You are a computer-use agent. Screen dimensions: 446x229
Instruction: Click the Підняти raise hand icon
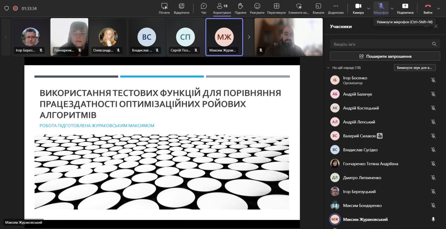(x=240, y=8)
